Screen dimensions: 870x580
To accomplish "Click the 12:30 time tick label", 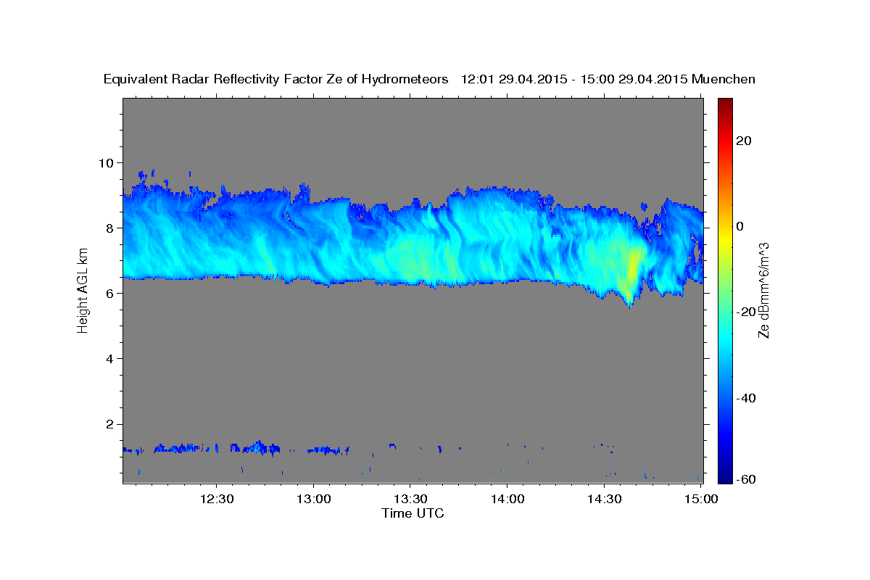I will pos(216,499).
